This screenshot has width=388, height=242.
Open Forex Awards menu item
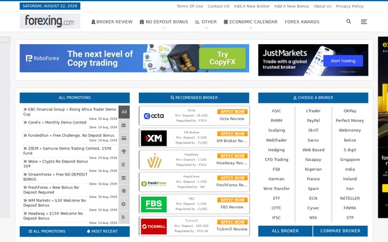(302, 22)
